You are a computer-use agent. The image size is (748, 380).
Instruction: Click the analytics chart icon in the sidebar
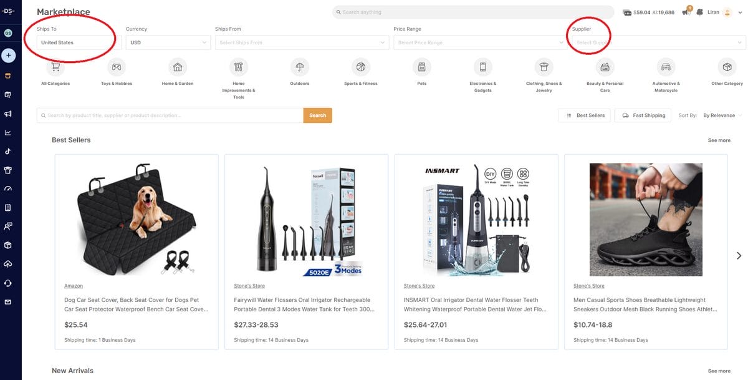(8, 132)
